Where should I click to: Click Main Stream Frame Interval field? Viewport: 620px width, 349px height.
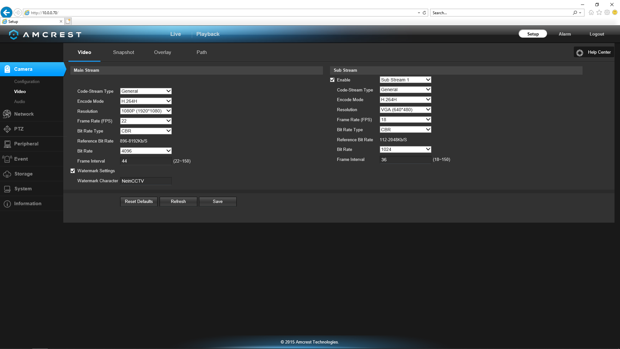click(x=146, y=161)
